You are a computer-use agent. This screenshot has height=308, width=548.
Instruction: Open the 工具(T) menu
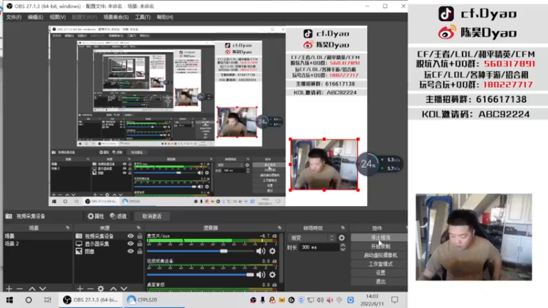pos(142,17)
